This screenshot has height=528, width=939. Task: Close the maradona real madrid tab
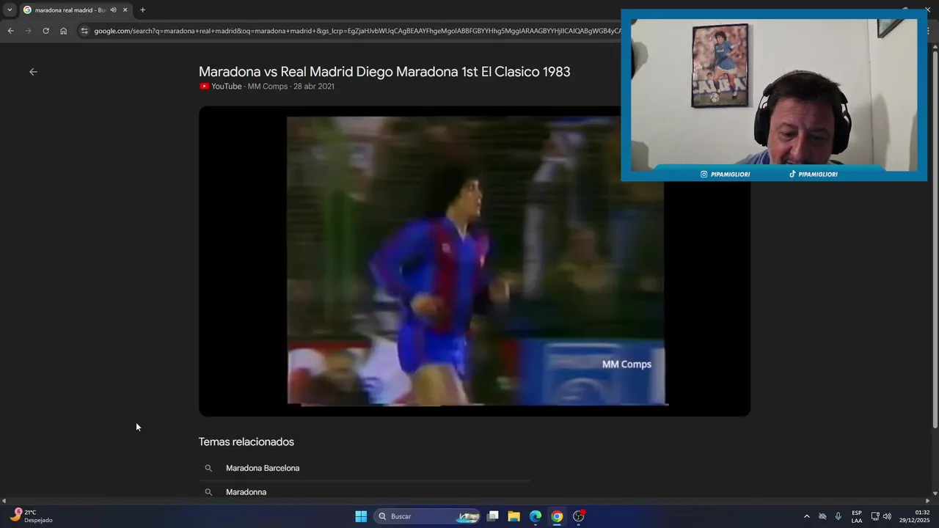[x=125, y=10]
